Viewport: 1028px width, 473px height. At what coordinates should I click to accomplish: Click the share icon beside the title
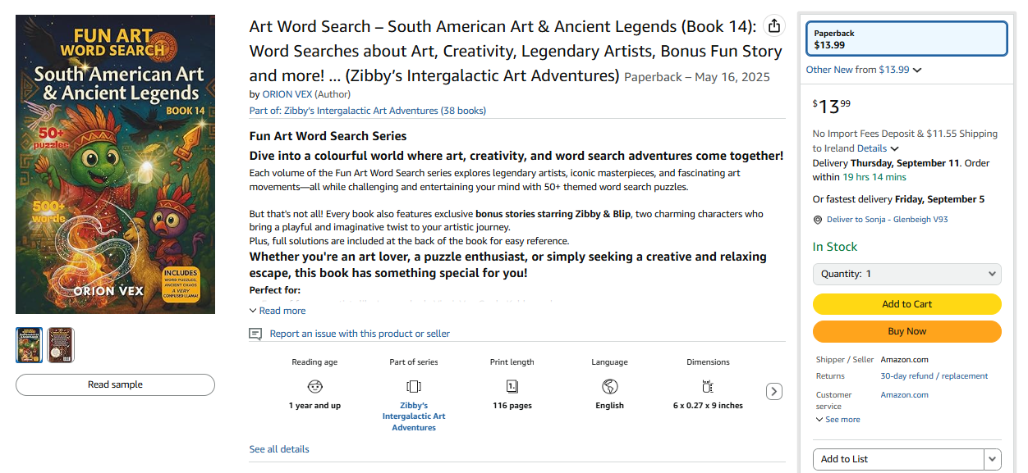[x=773, y=26]
